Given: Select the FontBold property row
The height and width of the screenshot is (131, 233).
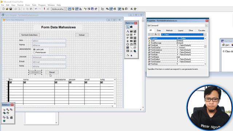Looking at the screenshot, I should click(x=176, y=45).
